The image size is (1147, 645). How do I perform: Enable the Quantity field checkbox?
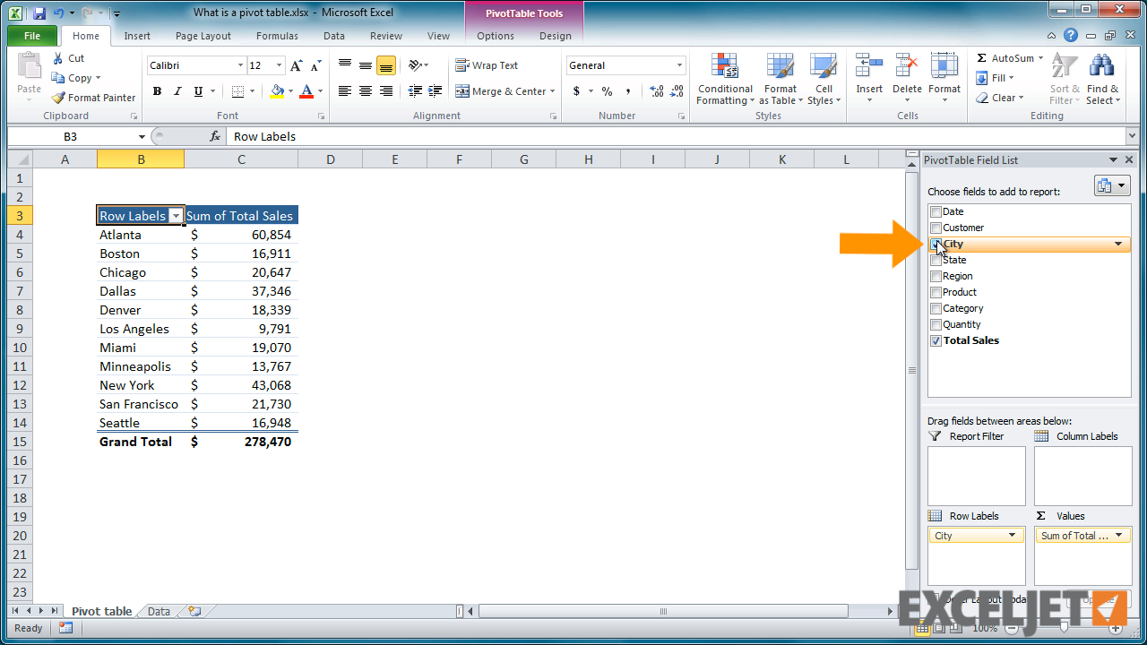pyautogui.click(x=936, y=324)
